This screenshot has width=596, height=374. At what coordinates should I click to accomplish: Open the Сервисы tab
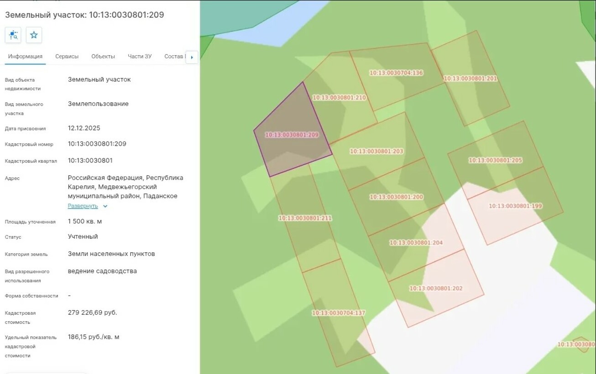pyautogui.click(x=67, y=57)
